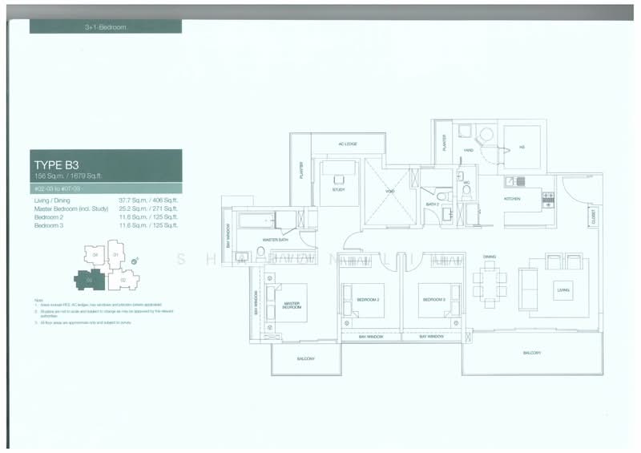Click the Master Bedroom (incl. Study) area row
The width and height of the screenshot is (641, 453).
click(105, 208)
